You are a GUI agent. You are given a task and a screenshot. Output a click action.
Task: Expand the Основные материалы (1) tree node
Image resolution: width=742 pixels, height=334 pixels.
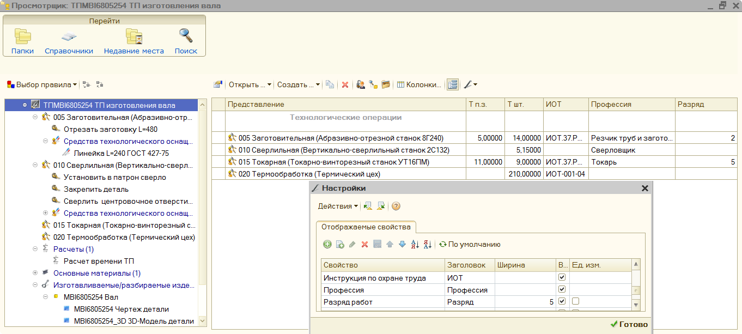(x=35, y=273)
